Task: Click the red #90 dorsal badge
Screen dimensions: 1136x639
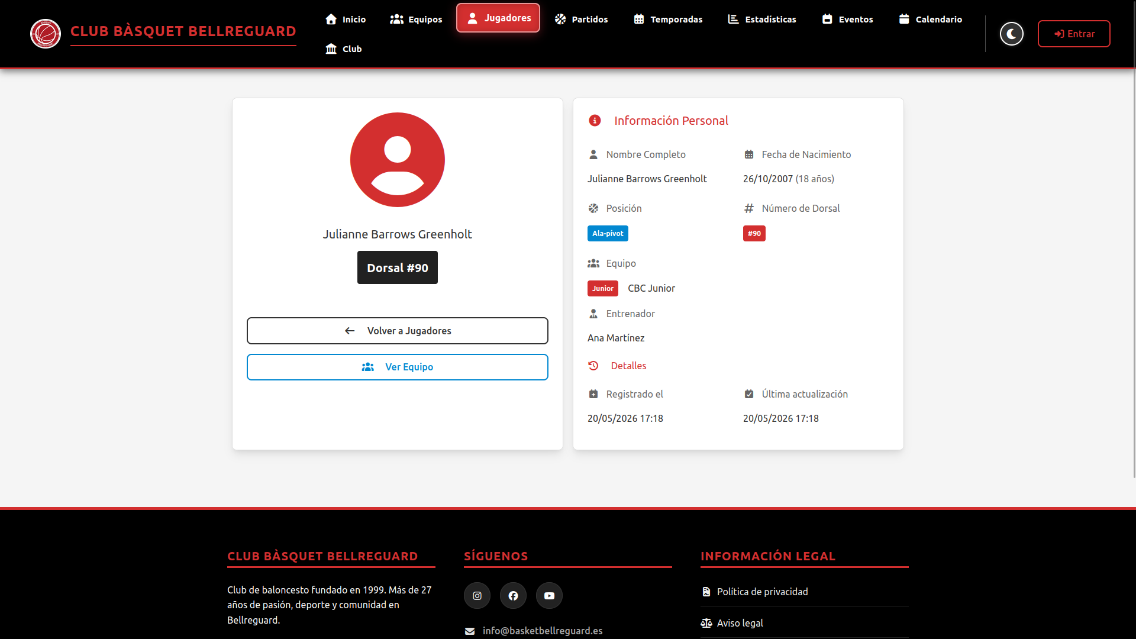Action: pos(754,233)
